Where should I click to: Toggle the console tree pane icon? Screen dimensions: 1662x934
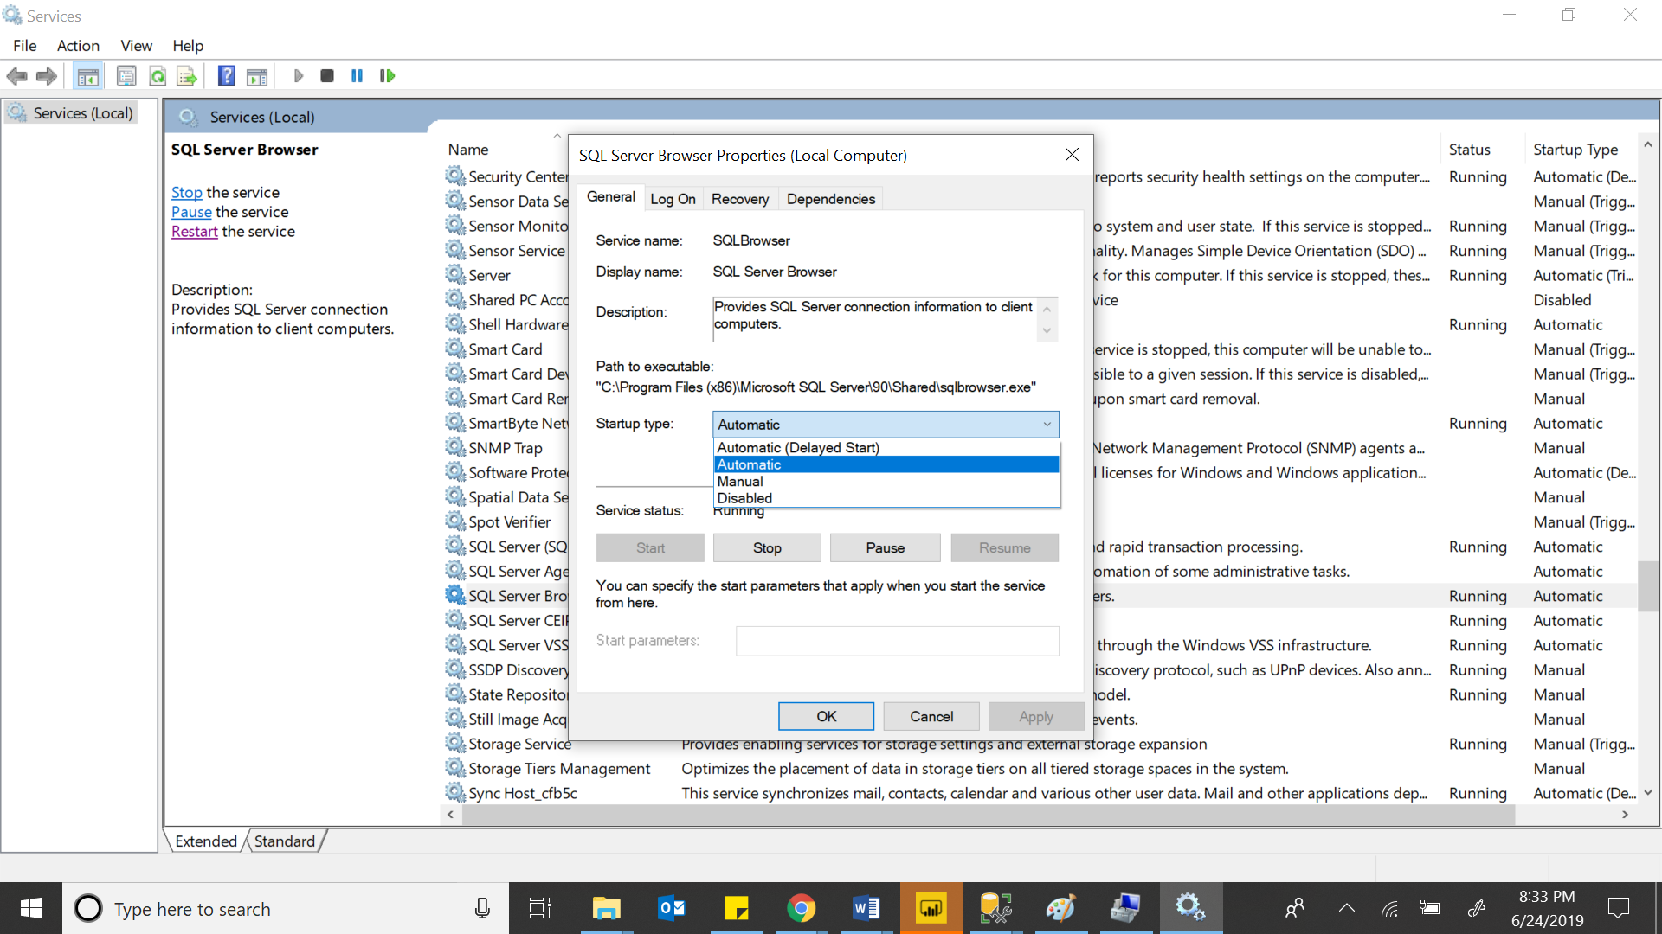87,75
